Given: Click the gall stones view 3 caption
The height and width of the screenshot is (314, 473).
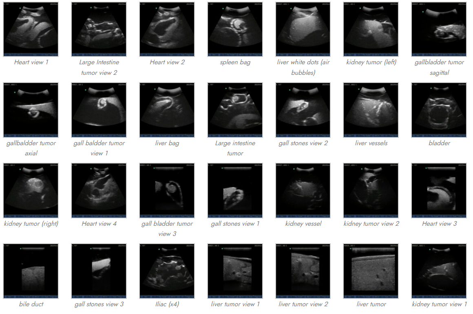Looking at the screenshot, I should pyautogui.click(x=99, y=304).
